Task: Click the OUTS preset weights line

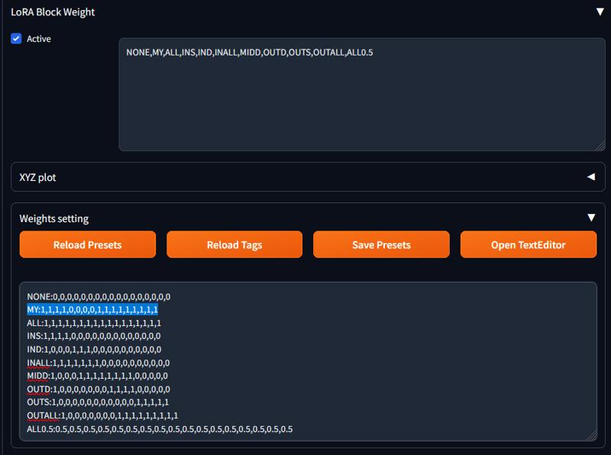Action: point(98,402)
